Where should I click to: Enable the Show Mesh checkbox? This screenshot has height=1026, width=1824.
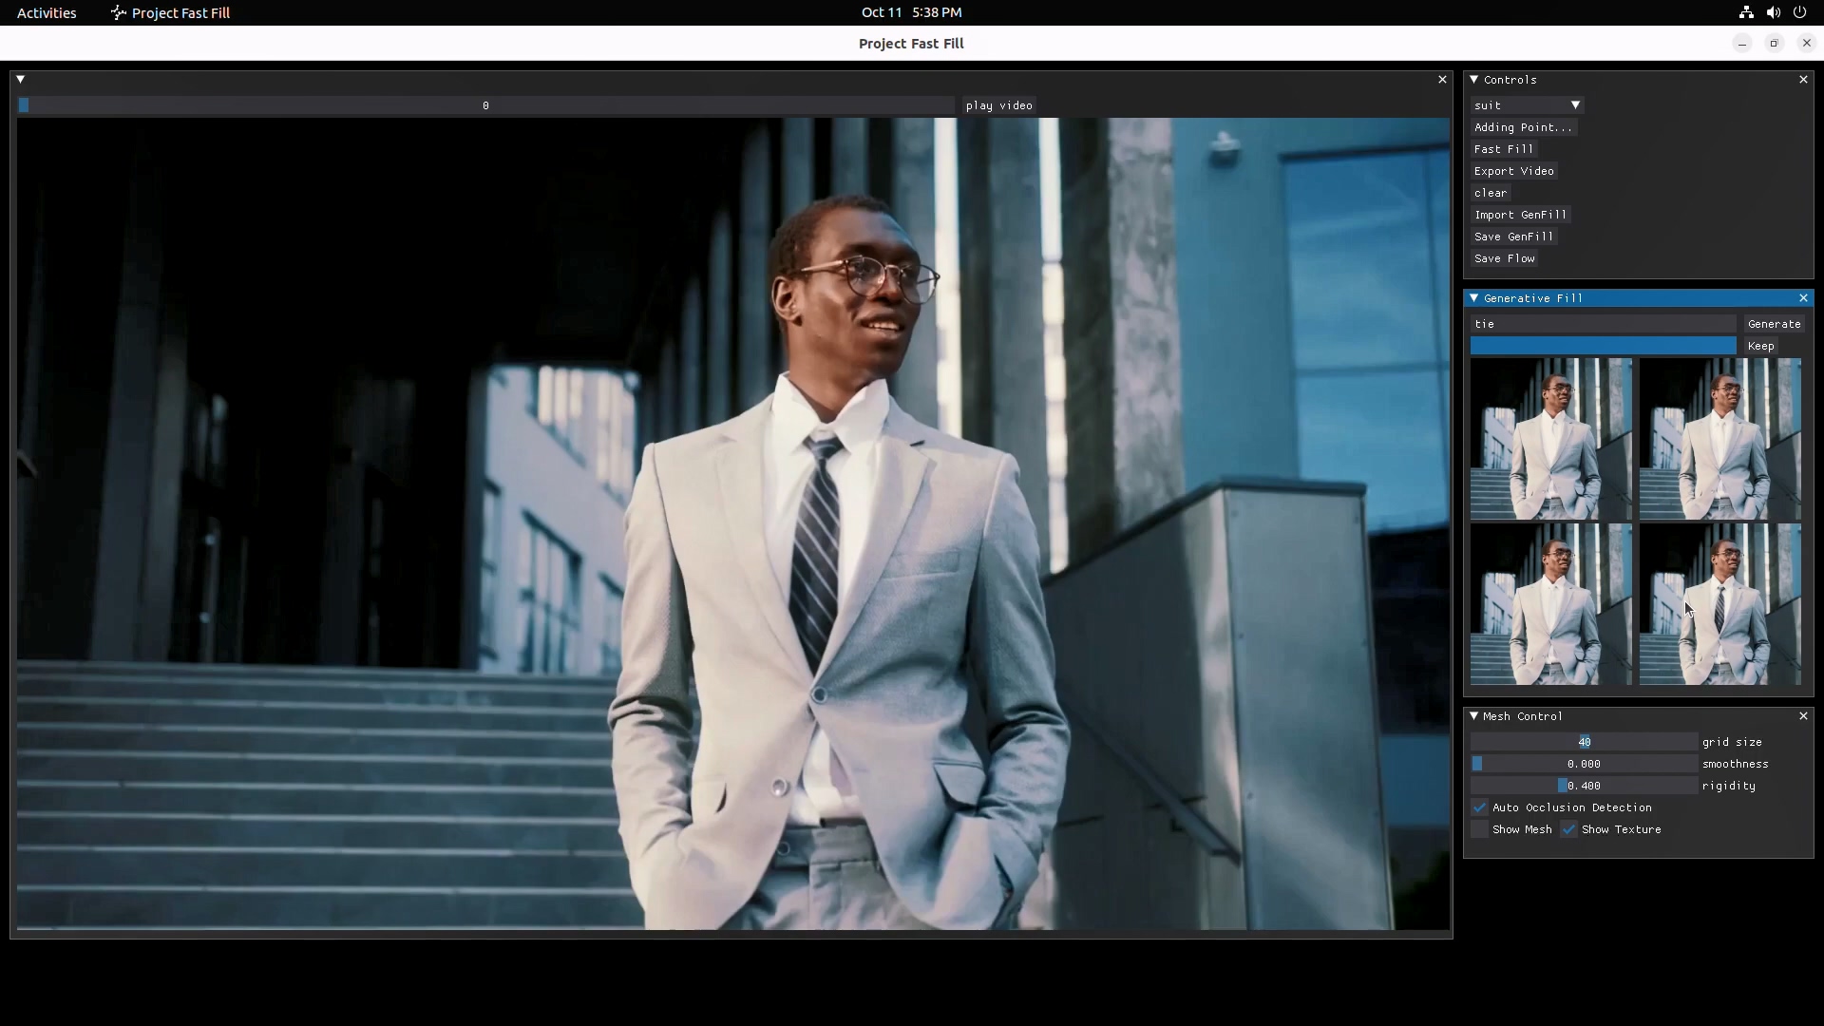point(1480,829)
